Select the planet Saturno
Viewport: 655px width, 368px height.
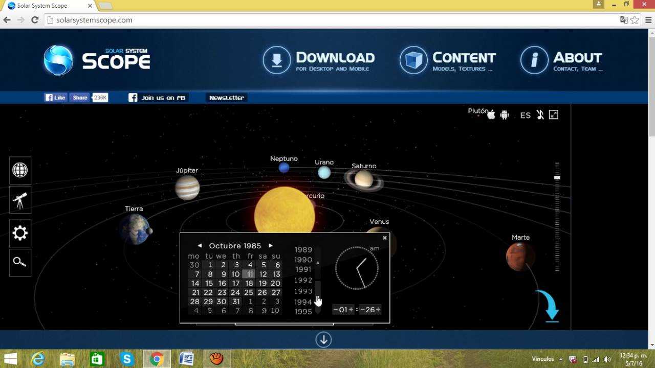tap(364, 179)
